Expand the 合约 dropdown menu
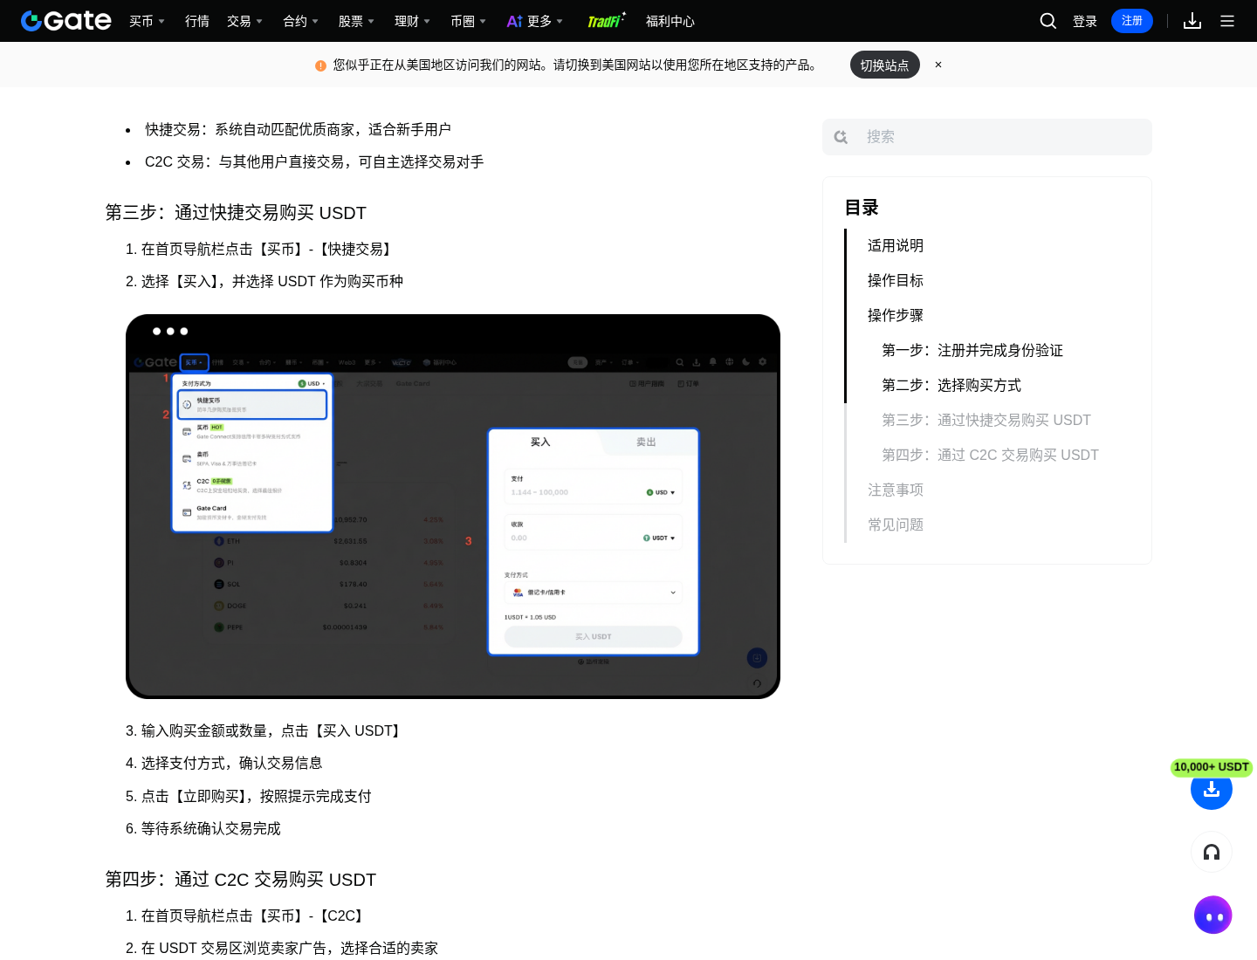Screen dimensions: 1257x960 [300, 21]
